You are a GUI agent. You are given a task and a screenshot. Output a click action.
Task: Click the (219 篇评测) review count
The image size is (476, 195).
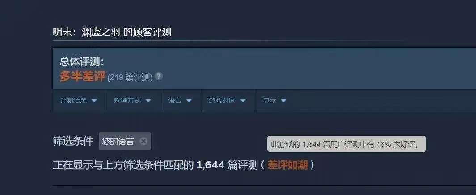point(130,78)
